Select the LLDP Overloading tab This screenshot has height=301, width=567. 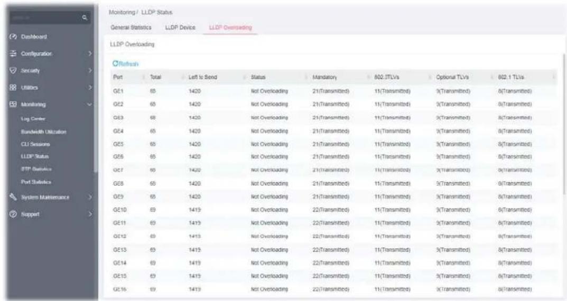(230, 27)
